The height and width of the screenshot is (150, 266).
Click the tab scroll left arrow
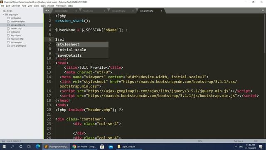pyautogui.click(x=46, y=10)
